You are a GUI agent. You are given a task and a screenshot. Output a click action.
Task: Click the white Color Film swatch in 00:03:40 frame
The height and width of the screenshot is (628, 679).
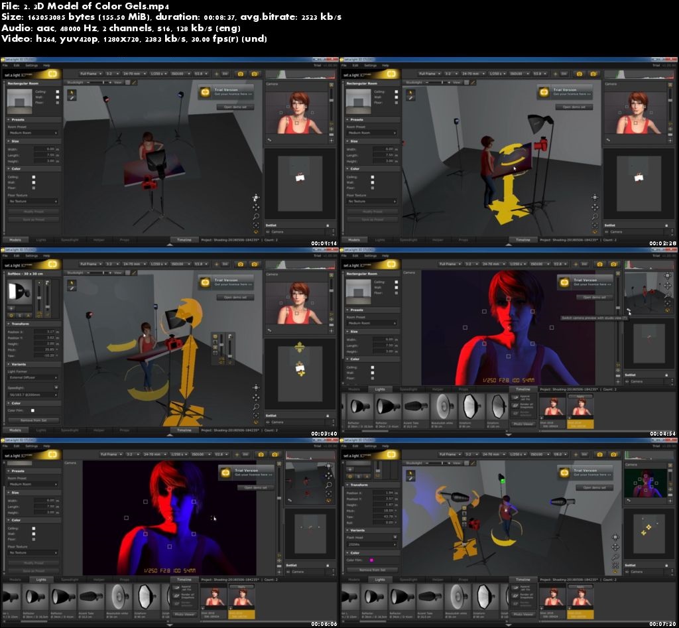pos(32,410)
